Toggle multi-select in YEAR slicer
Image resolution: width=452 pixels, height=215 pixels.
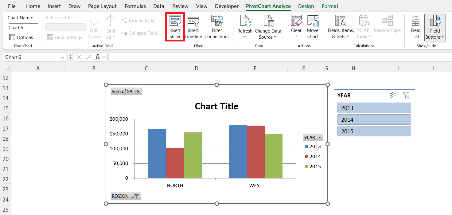click(x=393, y=96)
